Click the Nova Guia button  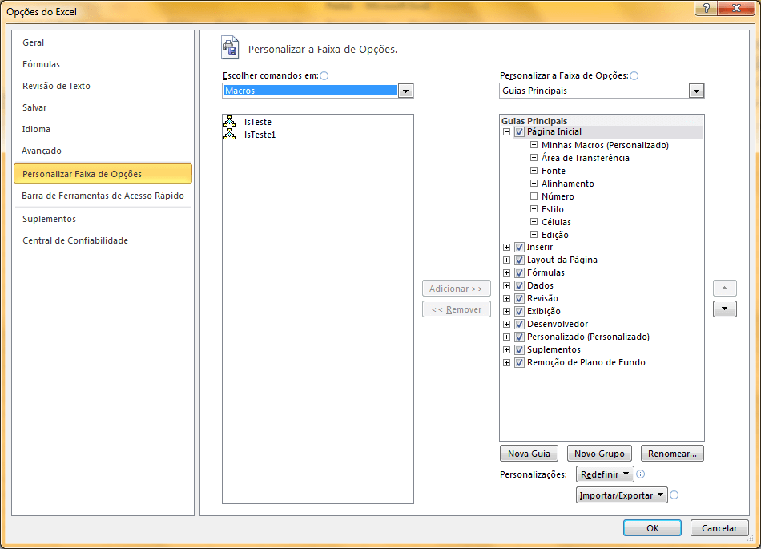click(529, 454)
